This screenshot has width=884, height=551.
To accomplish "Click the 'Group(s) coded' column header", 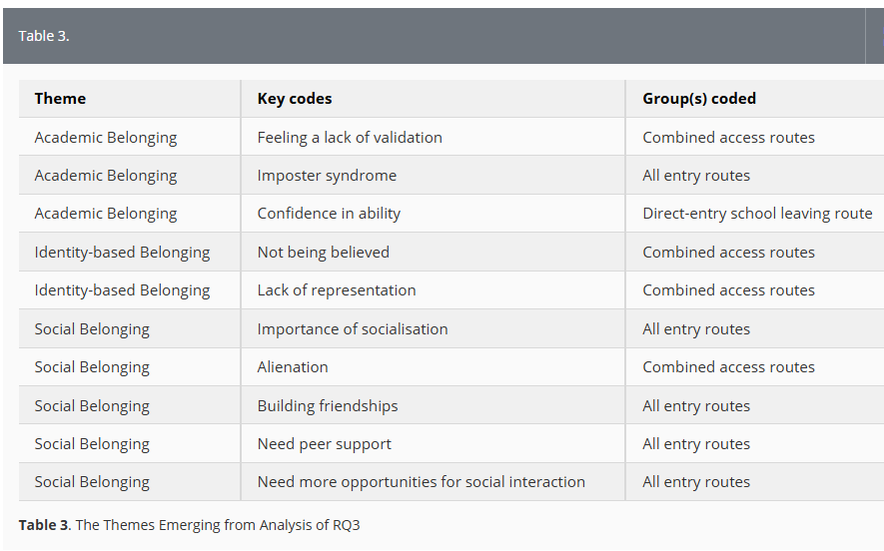I will click(699, 99).
